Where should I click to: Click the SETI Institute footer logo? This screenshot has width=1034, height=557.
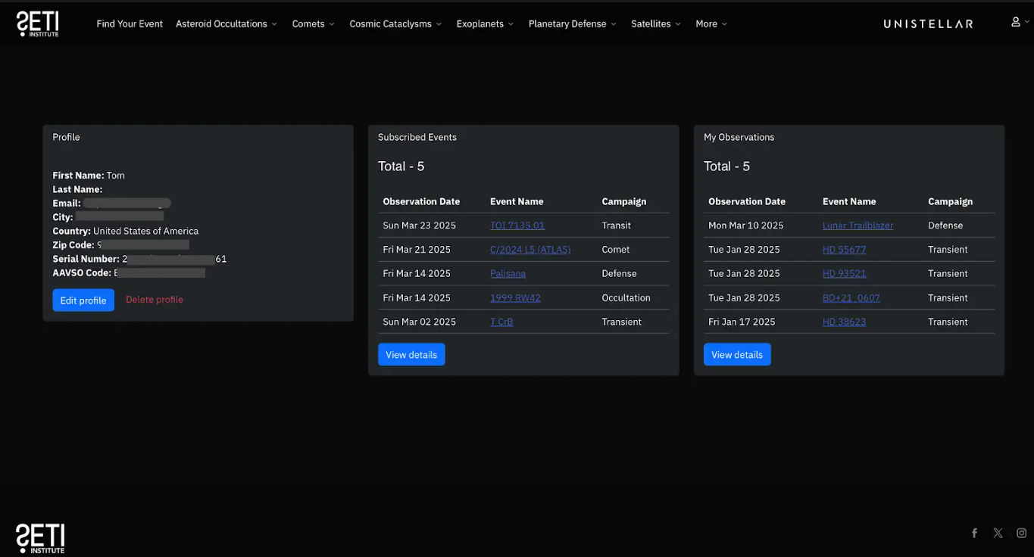pos(40,538)
